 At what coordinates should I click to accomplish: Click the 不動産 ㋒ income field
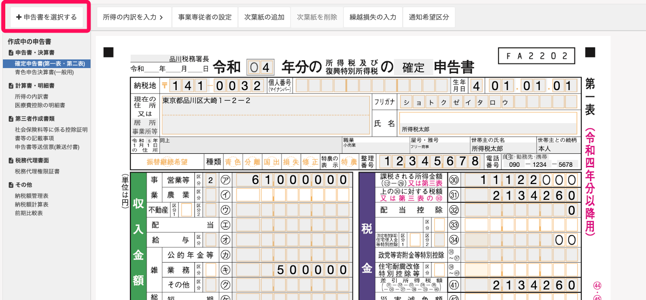[x=293, y=209]
